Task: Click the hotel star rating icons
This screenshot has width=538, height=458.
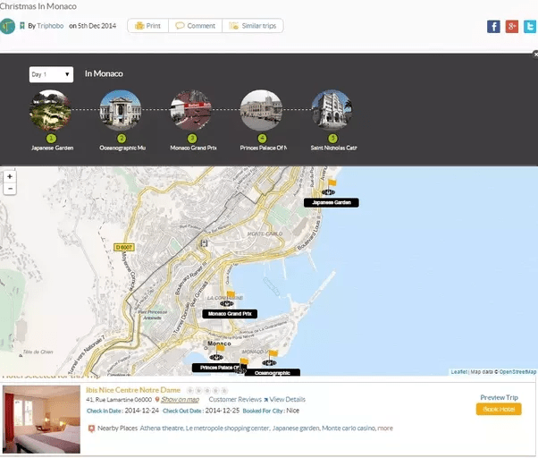Action: 207,391
